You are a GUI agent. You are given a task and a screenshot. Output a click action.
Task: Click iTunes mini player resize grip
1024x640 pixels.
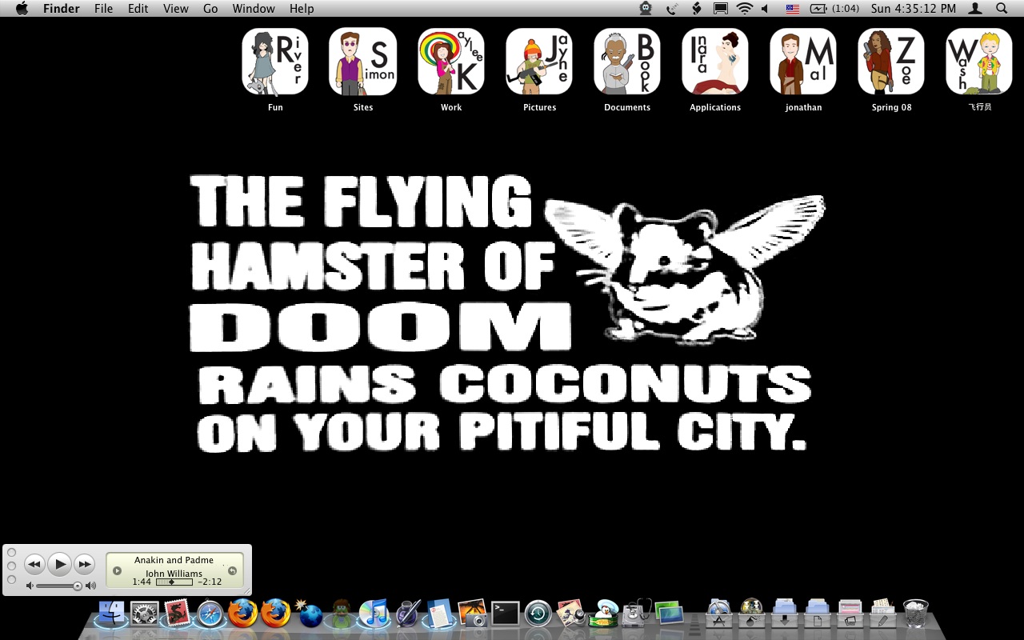(x=246, y=590)
